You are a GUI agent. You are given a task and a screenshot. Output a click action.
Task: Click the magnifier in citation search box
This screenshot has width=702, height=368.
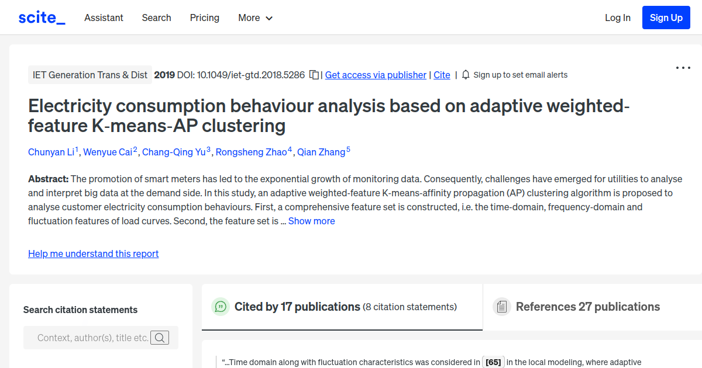tap(160, 338)
